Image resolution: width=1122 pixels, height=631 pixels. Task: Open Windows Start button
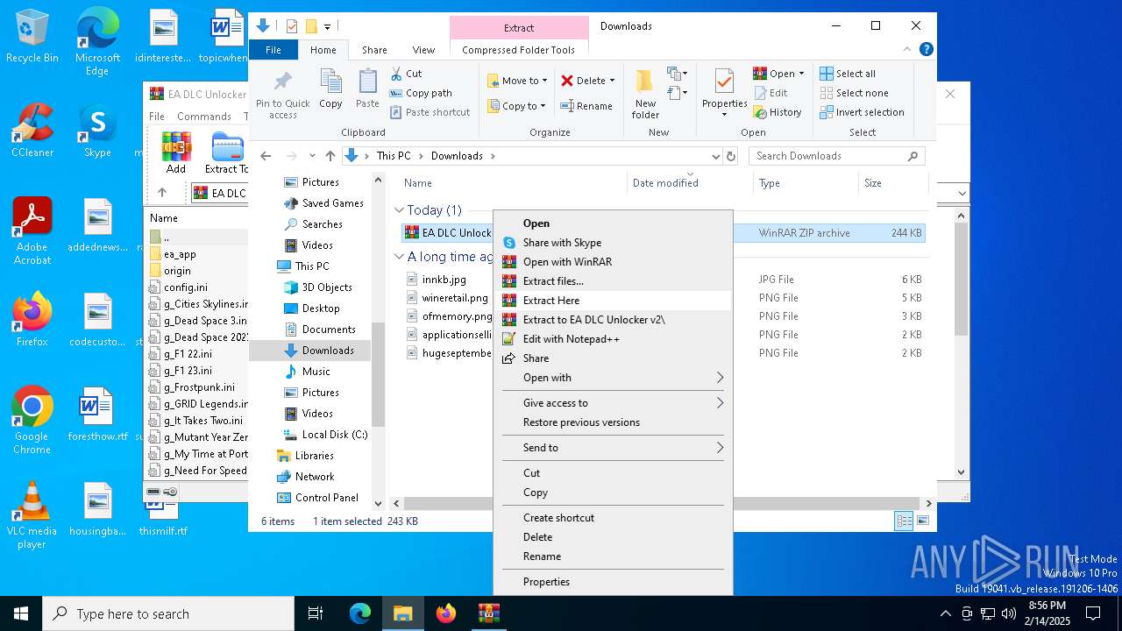coord(21,613)
